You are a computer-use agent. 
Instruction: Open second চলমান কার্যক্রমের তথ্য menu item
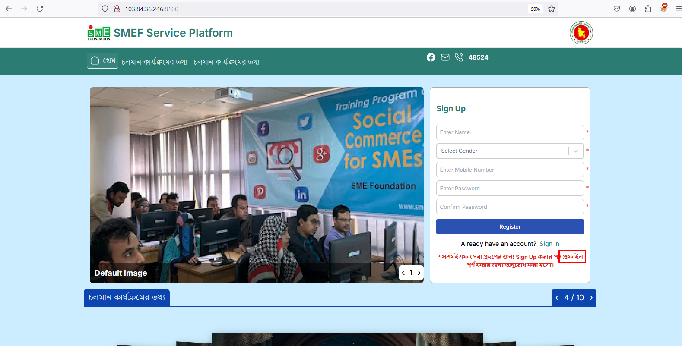pos(226,62)
